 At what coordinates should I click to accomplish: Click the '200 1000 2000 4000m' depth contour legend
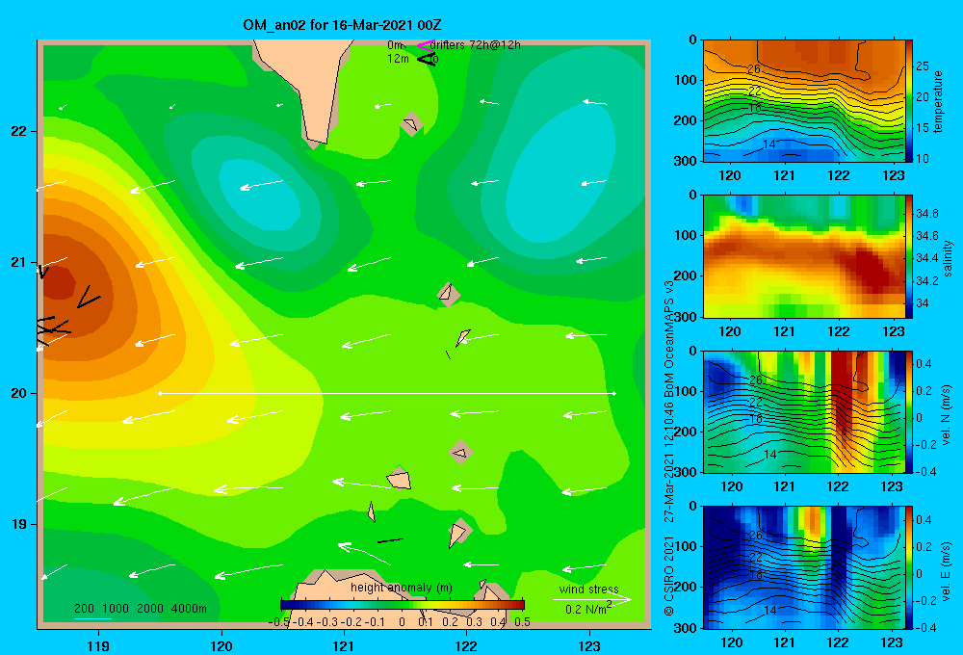click(x=141, y=609)
